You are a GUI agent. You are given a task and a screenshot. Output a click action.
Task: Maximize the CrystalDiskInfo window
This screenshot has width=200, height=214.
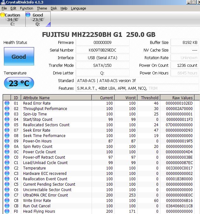tap(194, 2)
